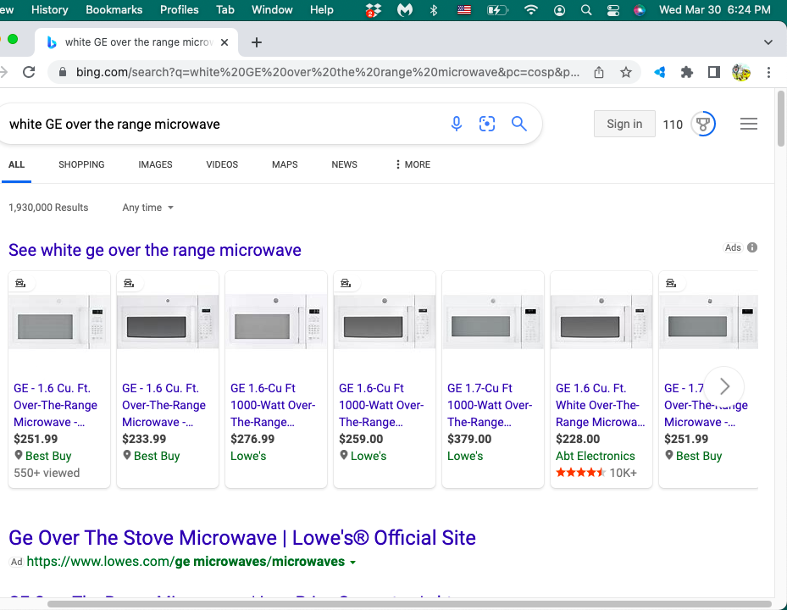Toggle the Chrome side panel icon
Screen dimensions: 787x610
pos(714,72)
